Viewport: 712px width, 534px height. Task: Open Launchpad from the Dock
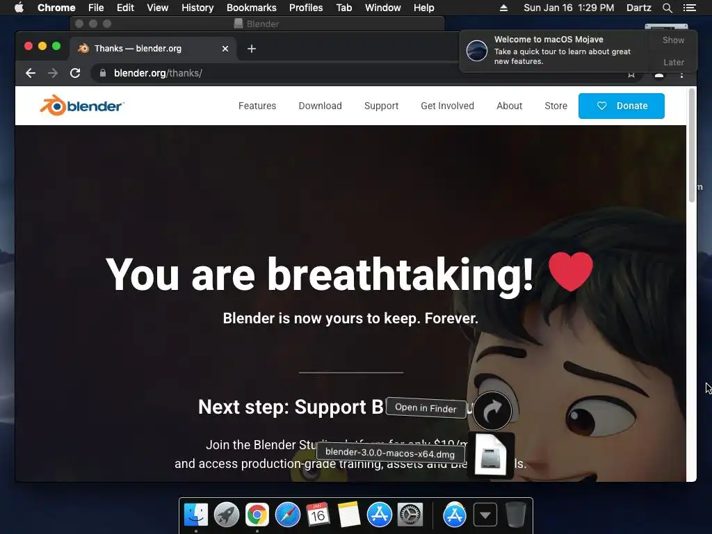(227, 515)
